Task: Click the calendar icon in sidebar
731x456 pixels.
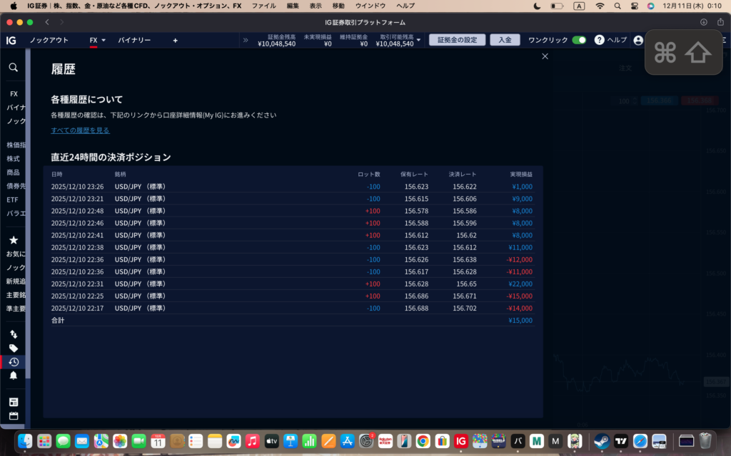Action: point(13,416)
